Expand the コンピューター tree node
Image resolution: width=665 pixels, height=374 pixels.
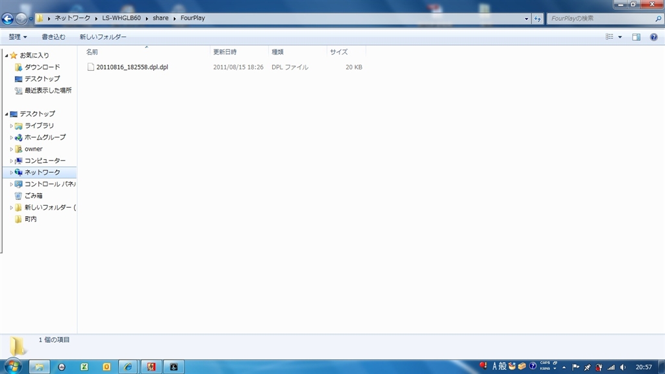(12, 161)
